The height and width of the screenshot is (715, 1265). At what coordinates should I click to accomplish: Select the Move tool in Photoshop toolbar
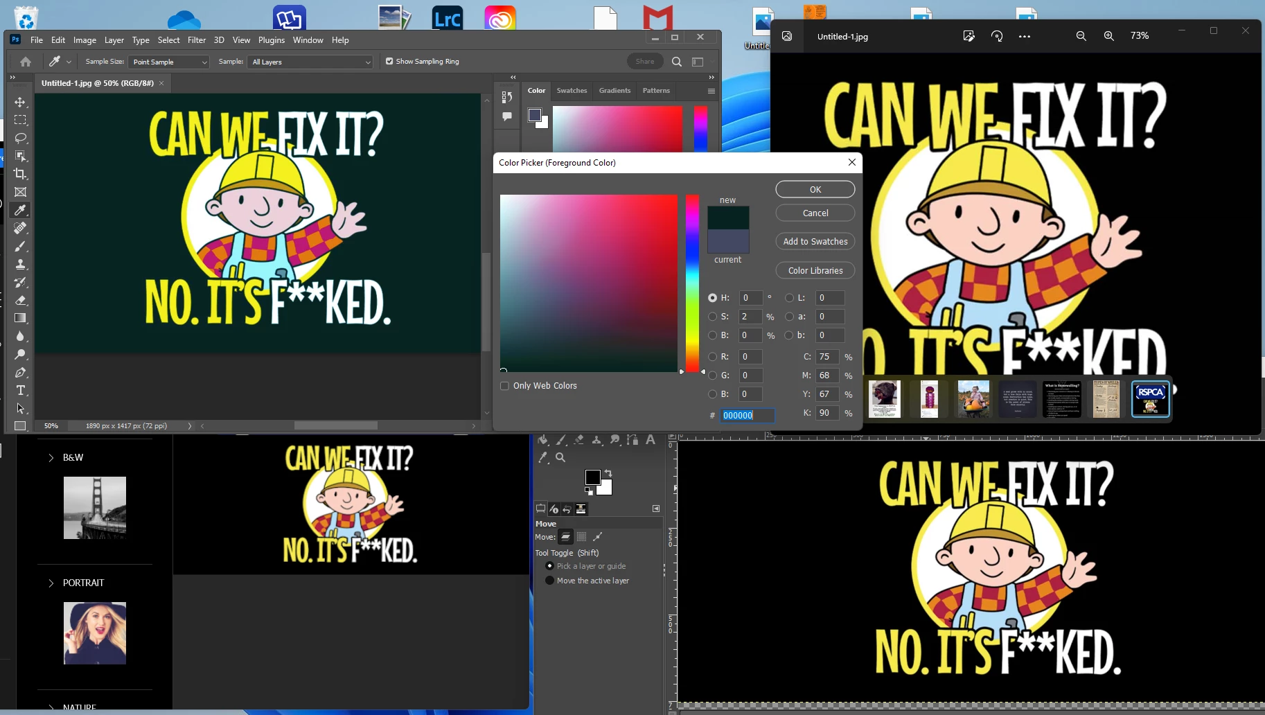coord(20,102)
